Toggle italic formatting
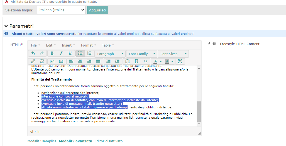 tap(61, 53)
